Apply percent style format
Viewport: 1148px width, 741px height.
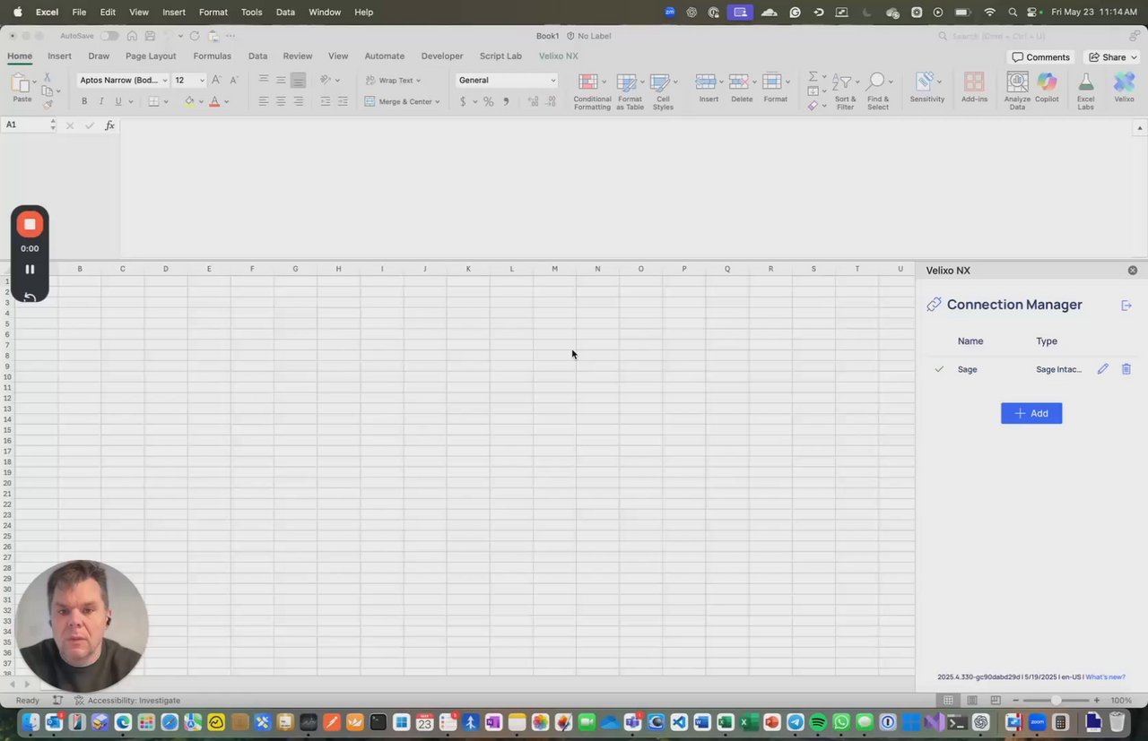point(489,101)
